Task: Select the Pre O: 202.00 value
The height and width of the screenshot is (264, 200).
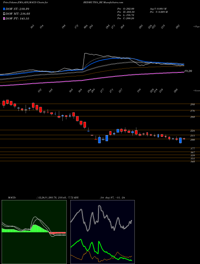Action: 126,9
